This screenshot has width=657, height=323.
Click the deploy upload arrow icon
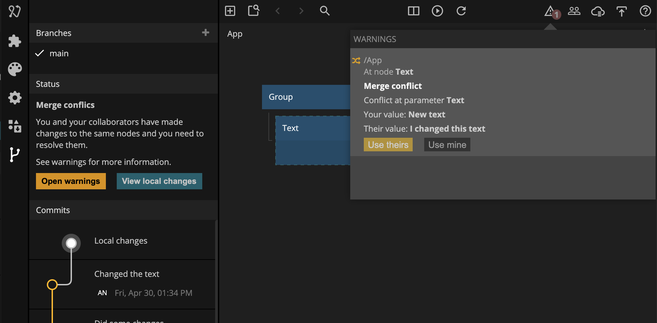point(621,12)
